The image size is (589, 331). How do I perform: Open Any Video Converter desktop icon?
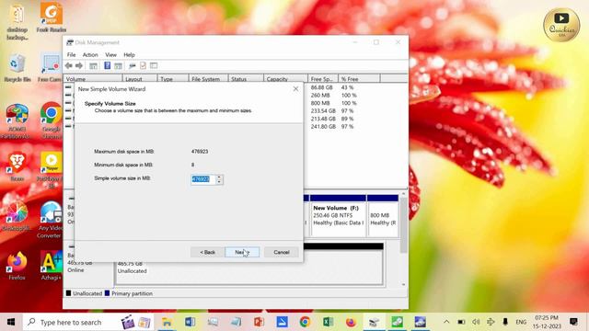(x=51, y=220)
